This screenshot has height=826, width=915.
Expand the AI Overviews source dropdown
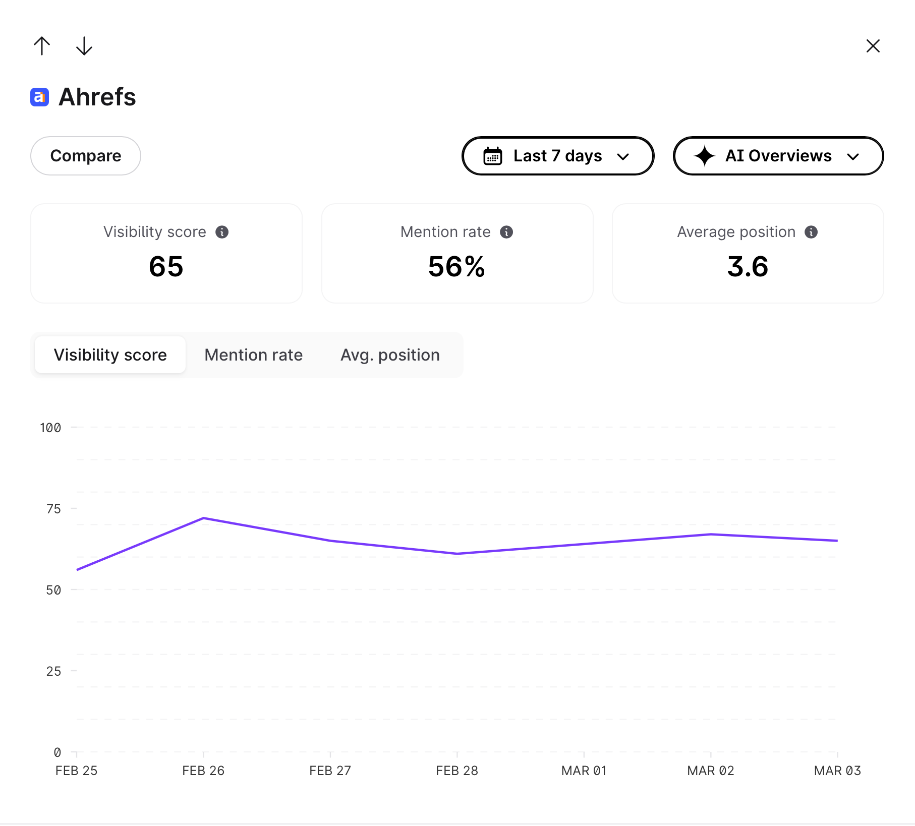[x=778, y=156]
